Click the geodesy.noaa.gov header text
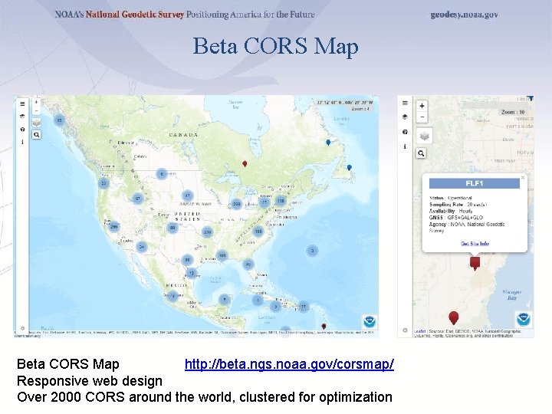 coord(464,15)
